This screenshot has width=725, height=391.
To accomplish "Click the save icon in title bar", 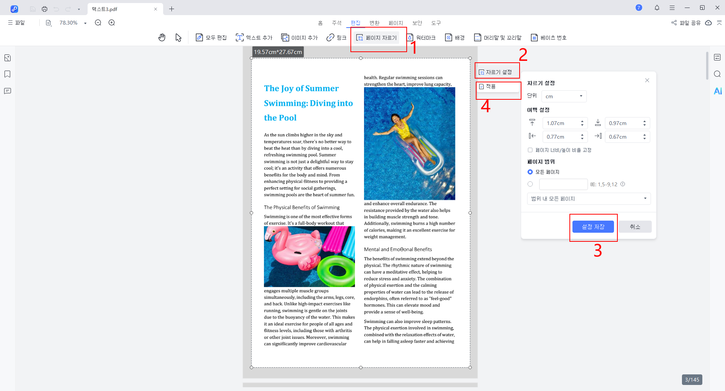I will tap(33, 9).
